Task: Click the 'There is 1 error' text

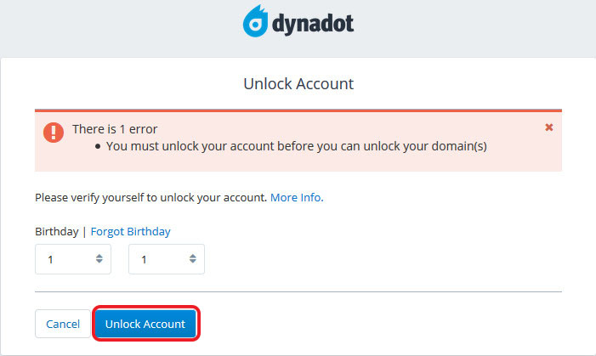Action: click(115, 129)
